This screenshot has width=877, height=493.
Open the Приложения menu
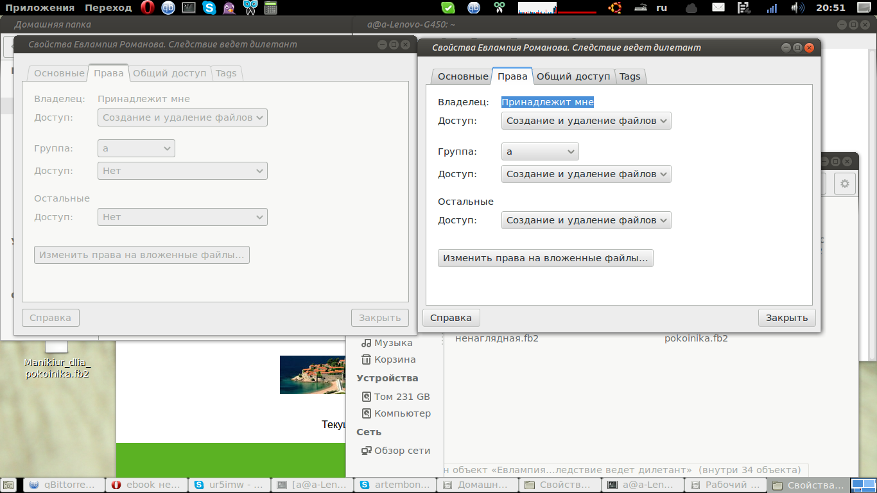click(40, 8)
